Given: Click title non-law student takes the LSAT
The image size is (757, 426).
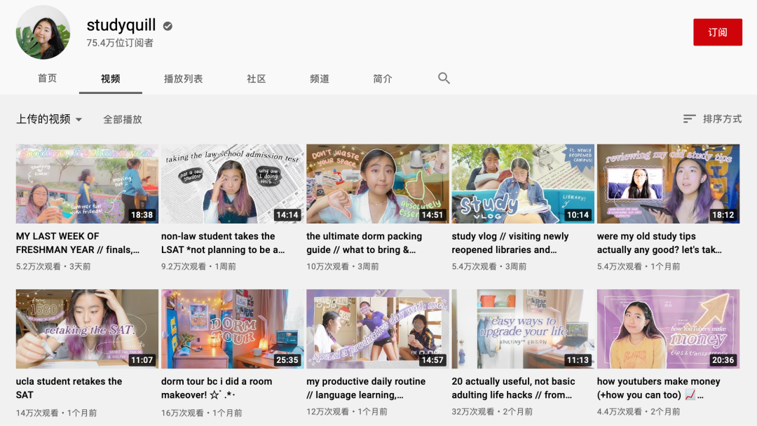Looking at the screenshot, I should (x=223, y=242).
